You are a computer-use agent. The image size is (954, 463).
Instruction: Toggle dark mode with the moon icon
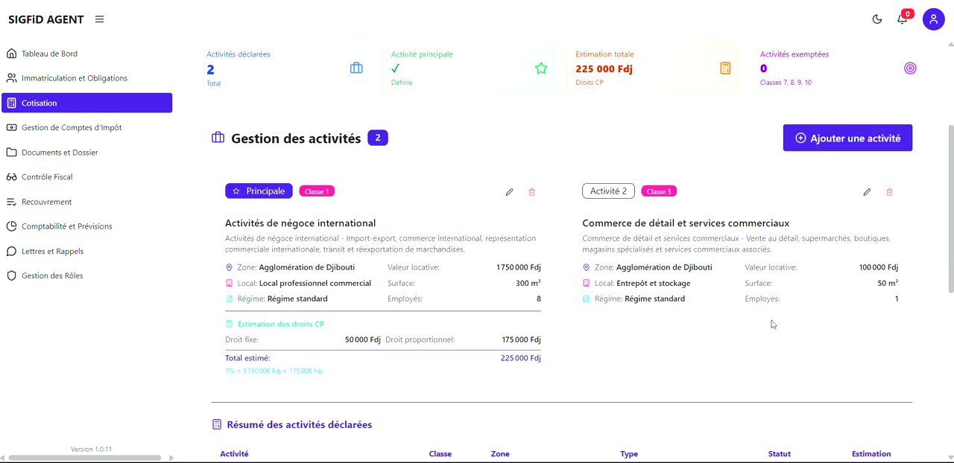tap(876, 19)
